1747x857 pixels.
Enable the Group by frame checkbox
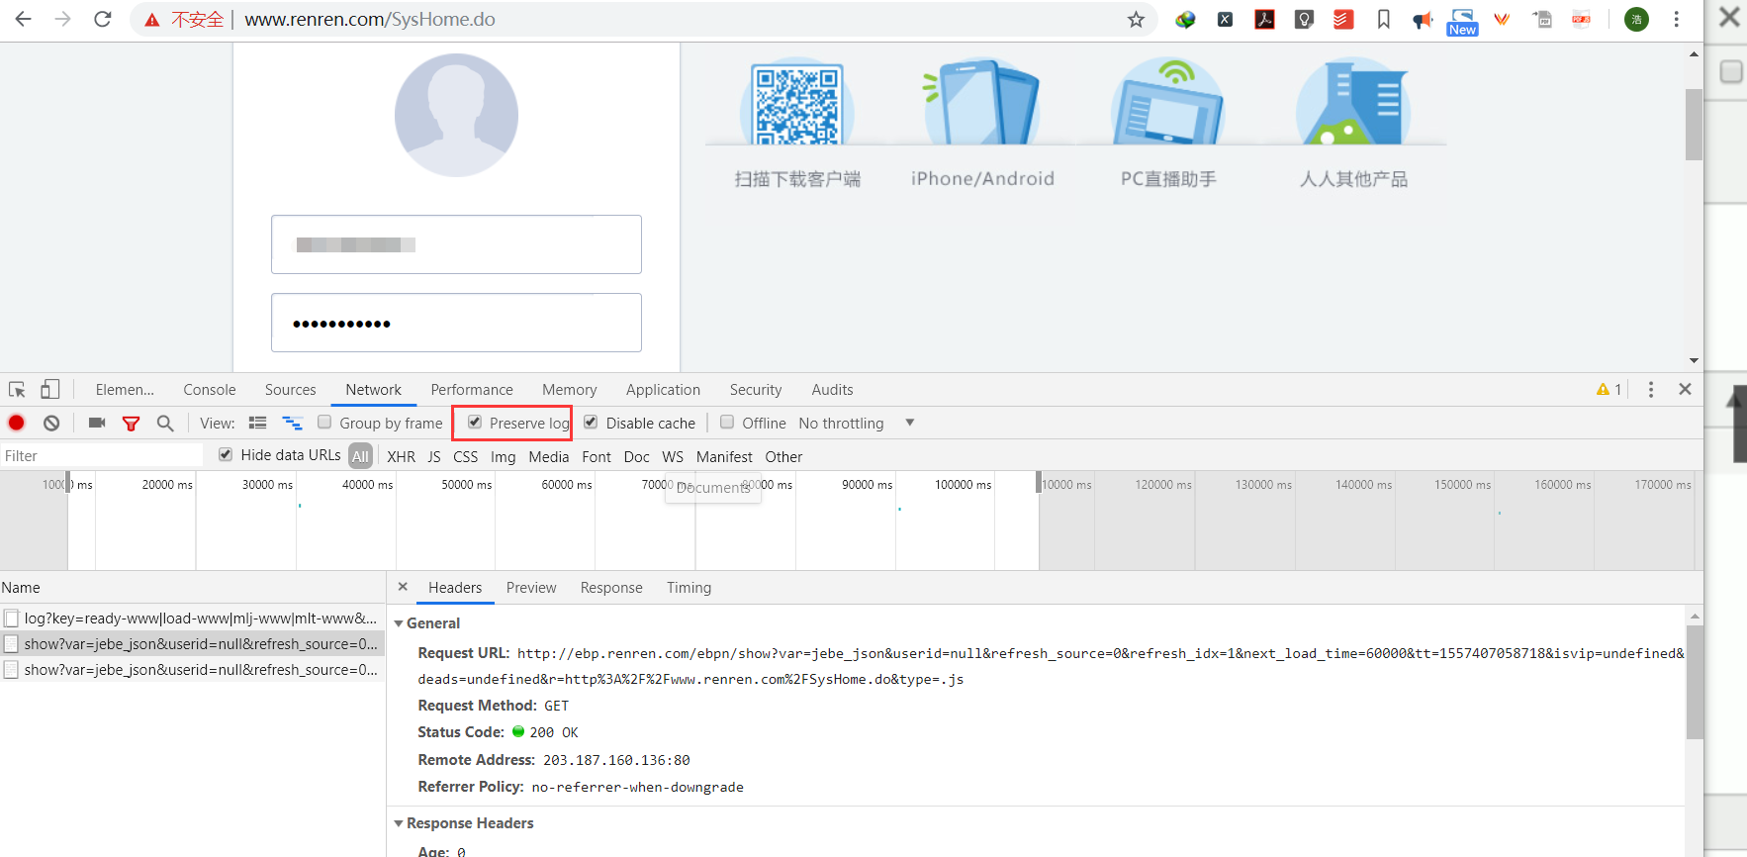tap(324, 423)
